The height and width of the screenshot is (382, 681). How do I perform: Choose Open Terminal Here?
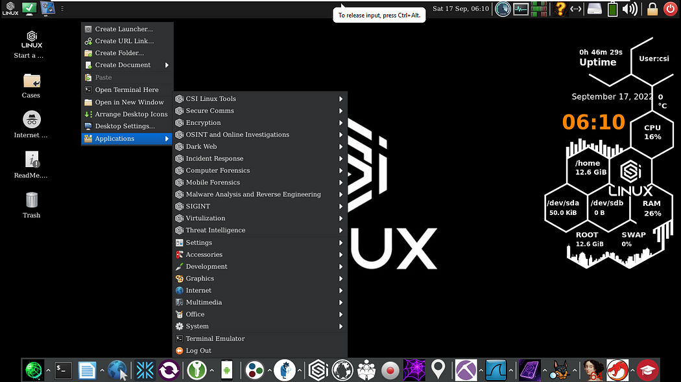127,90
